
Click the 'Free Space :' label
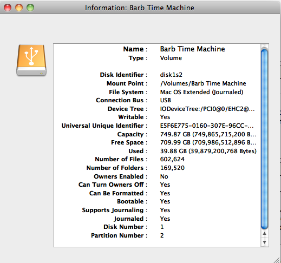[x=129, y=142]
